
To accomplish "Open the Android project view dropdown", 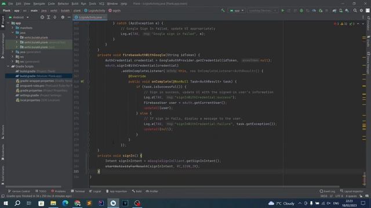I will (x=19, y=17).
